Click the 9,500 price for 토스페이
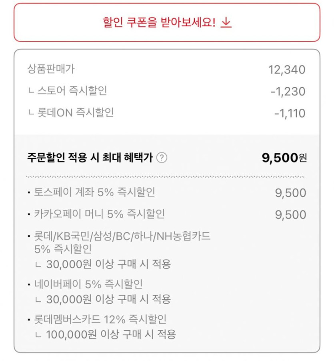This screenshot has height=361, width=334. point(290,193)
